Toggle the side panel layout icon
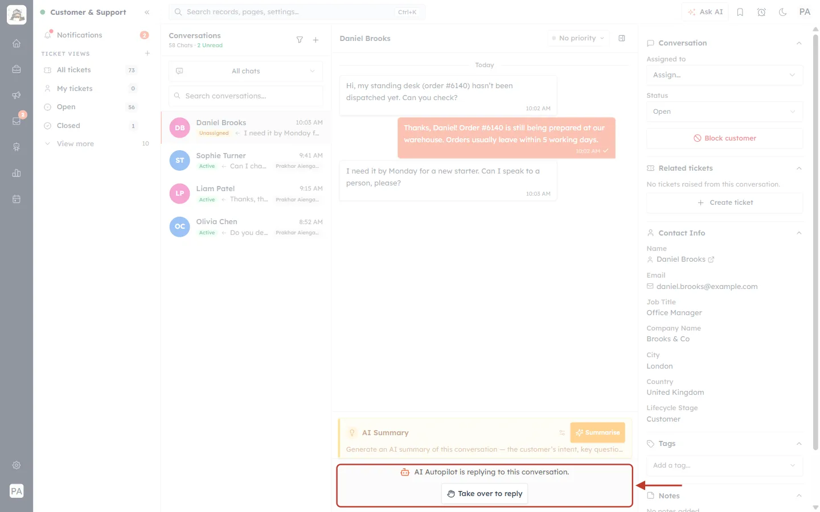This screenshot has width=820, height=512. (x=622, y=38)
